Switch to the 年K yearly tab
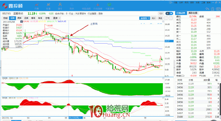 (x=40, y=18)
